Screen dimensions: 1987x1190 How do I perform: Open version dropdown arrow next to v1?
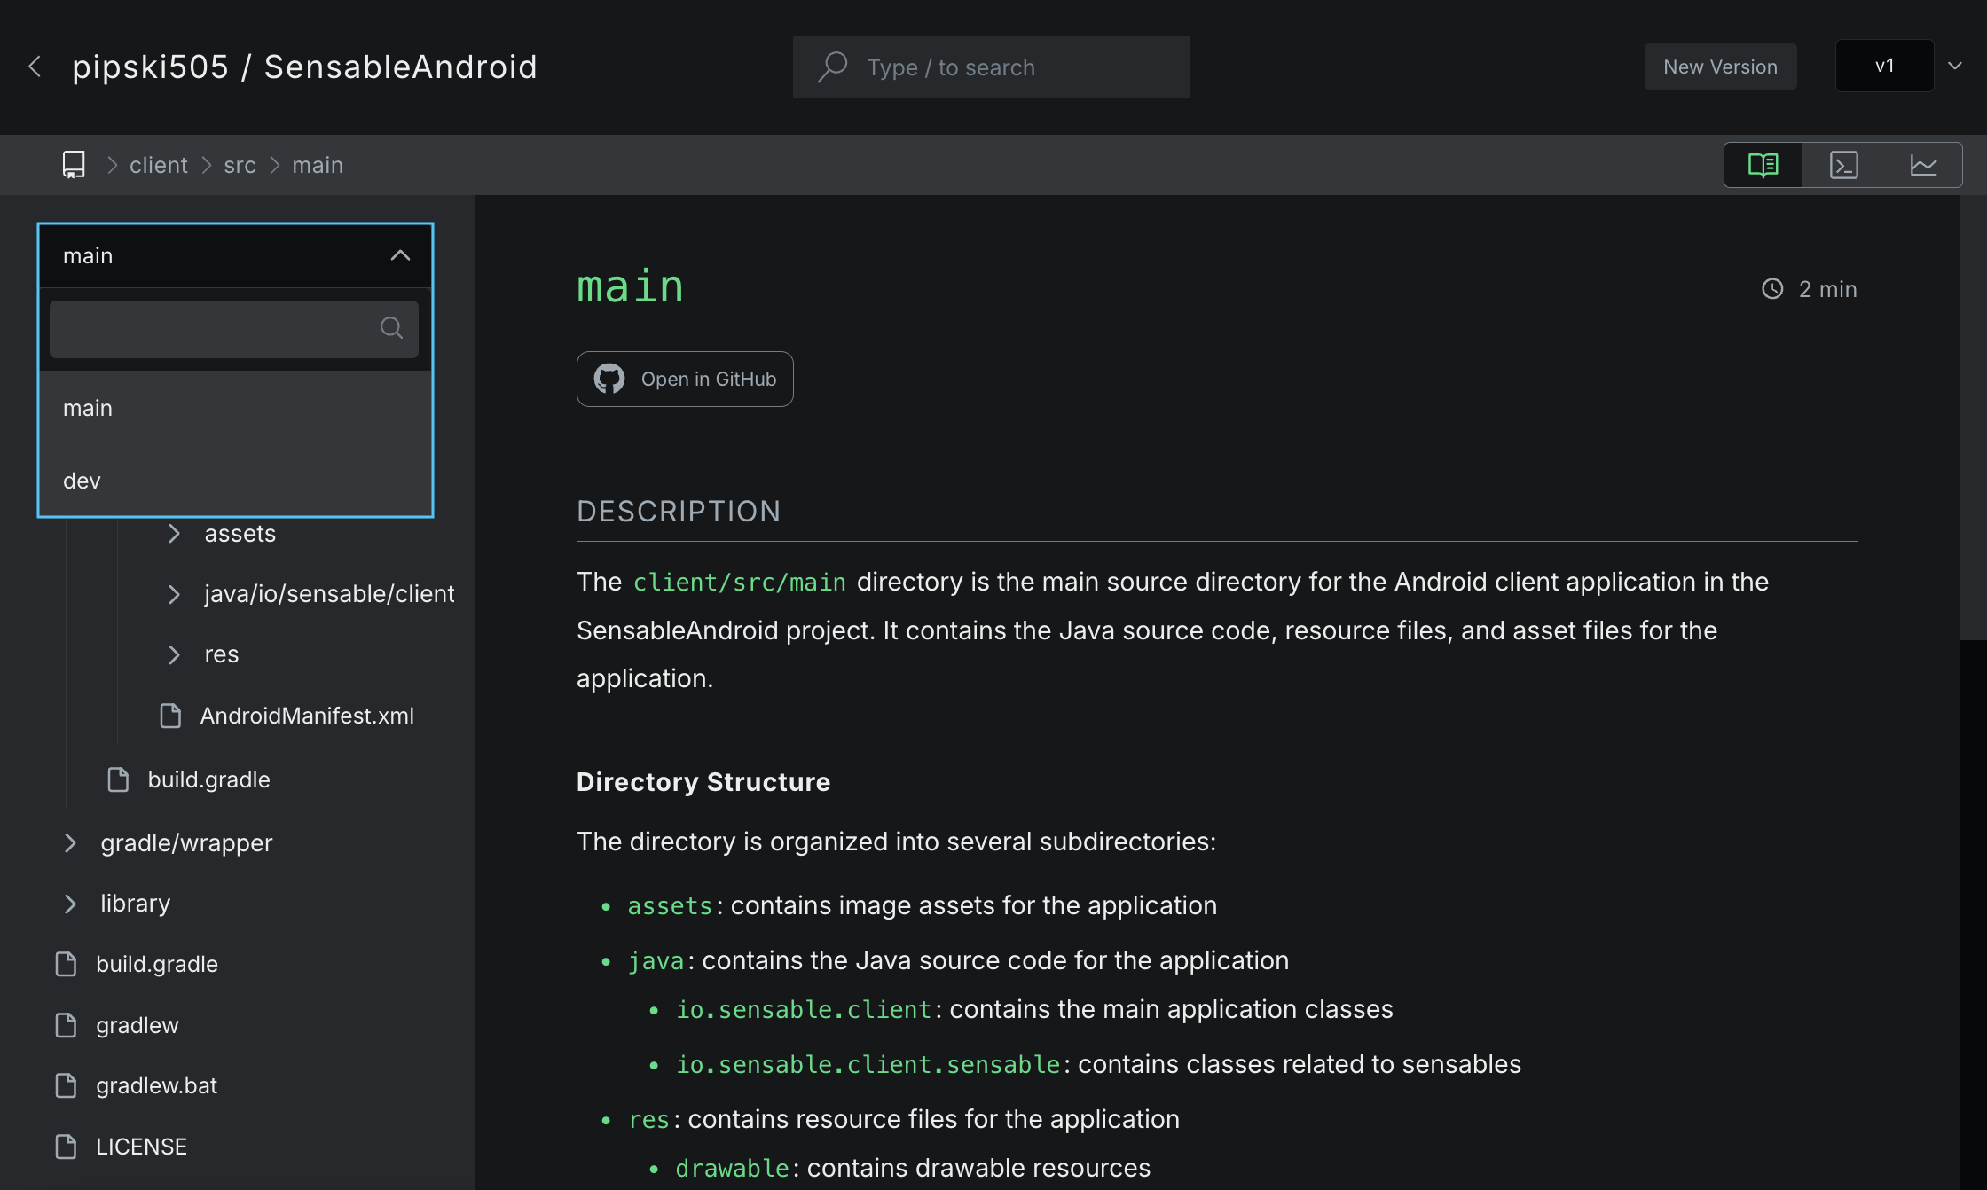coord(1955,66)
